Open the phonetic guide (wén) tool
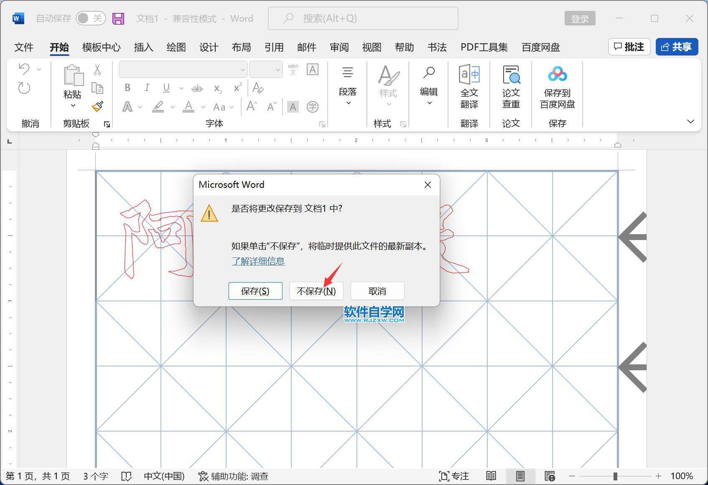708x485 pixels. click(x=293, y=69)
